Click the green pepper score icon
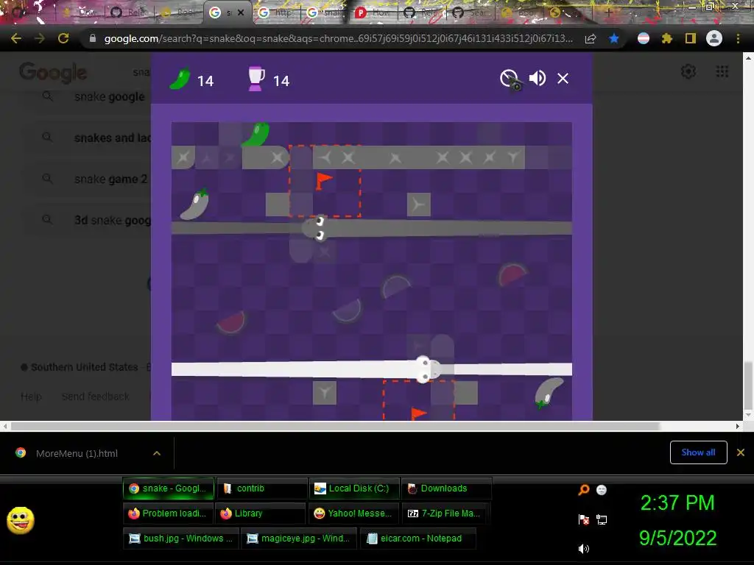The image size is (754, 565). pyautogui.click(x=180, y=79)
